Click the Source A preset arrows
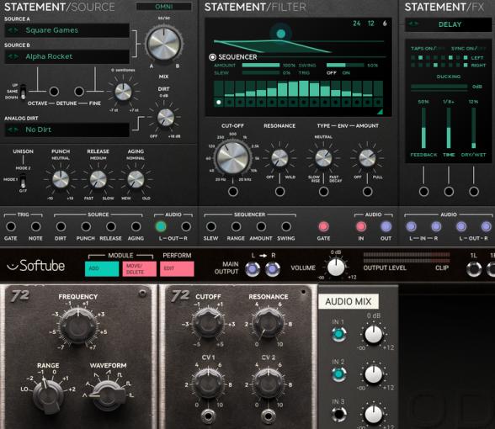 (13, 30)
